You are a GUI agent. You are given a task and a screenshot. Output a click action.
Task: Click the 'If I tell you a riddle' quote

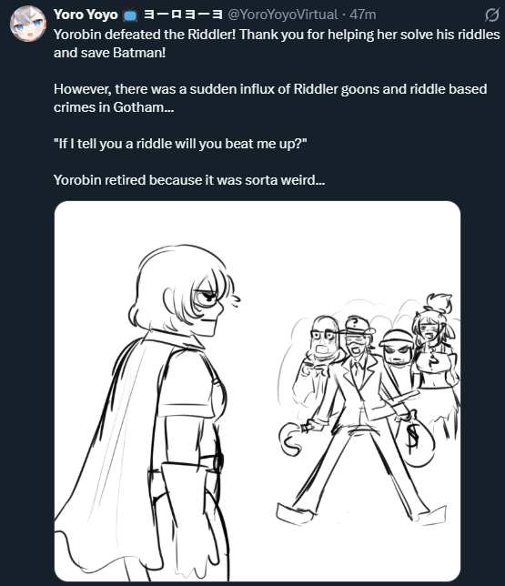[180, 144]
